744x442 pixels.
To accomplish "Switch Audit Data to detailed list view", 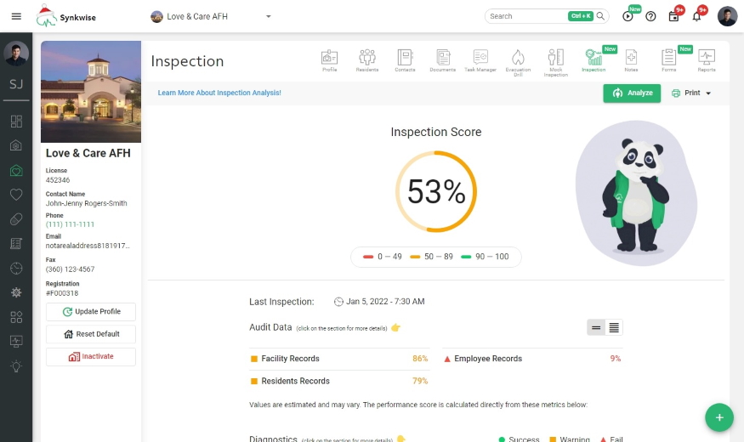I will (614, 327).
